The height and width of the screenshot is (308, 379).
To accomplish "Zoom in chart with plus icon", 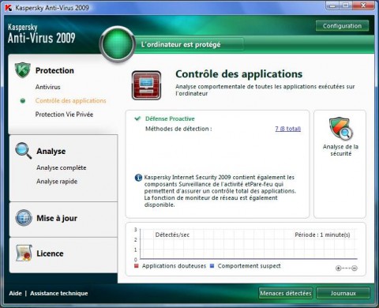I will point(338,269).
